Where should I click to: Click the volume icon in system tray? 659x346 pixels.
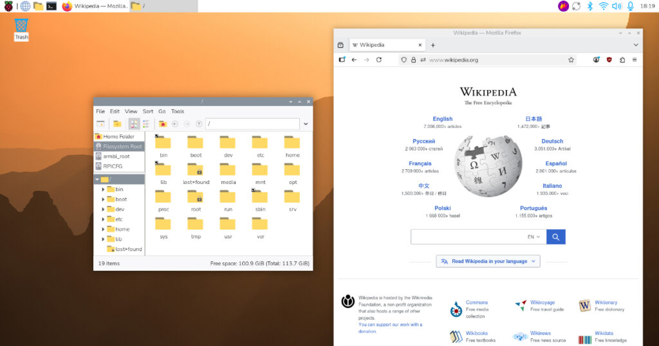(617, 6)
